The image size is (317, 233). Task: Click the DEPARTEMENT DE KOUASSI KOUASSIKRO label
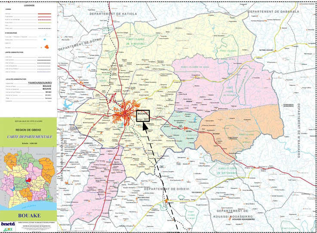coord(232,214)
